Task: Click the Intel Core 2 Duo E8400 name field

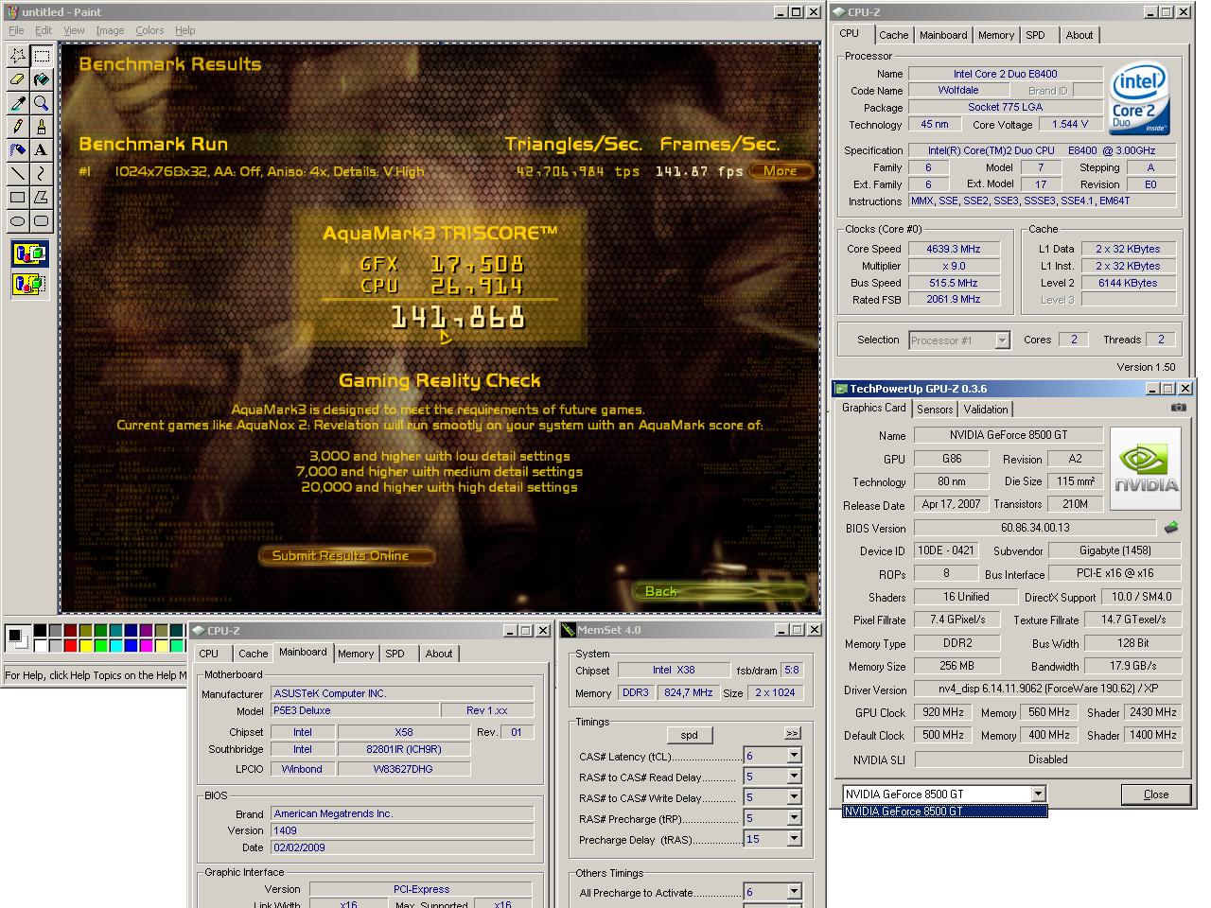Action: (x=1005, y=74)
